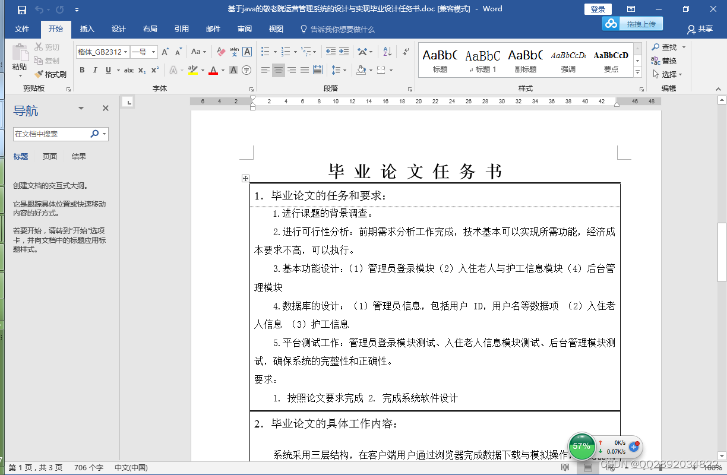Click the Clear All Formatting icon

point(220,52)
